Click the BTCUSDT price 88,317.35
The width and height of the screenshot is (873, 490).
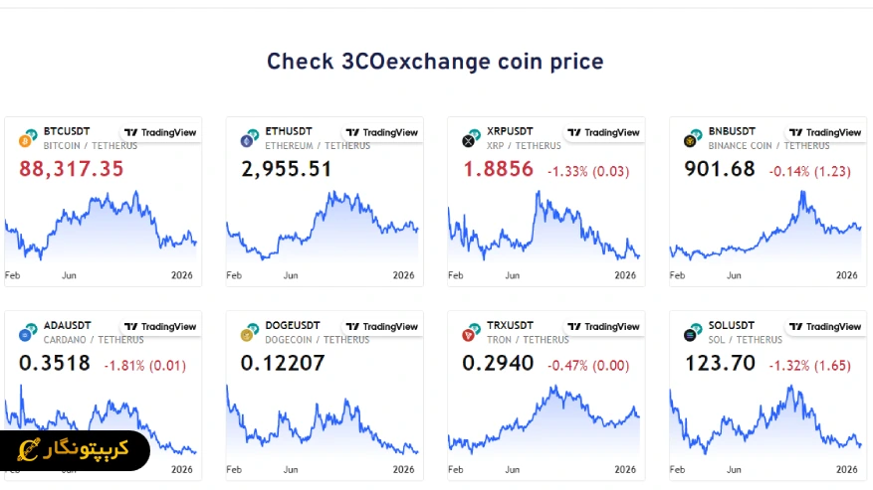pos(72,169)
